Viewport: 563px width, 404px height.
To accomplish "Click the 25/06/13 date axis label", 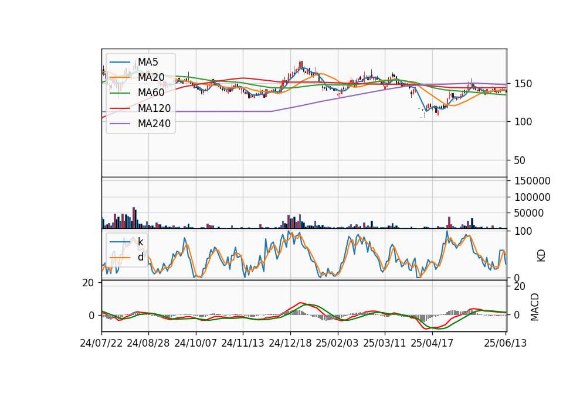I will (506, 343).
